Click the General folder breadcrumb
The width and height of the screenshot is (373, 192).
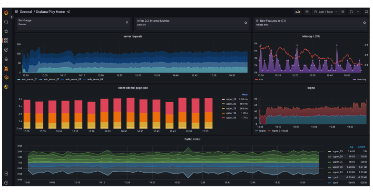(x=26, y=12)
